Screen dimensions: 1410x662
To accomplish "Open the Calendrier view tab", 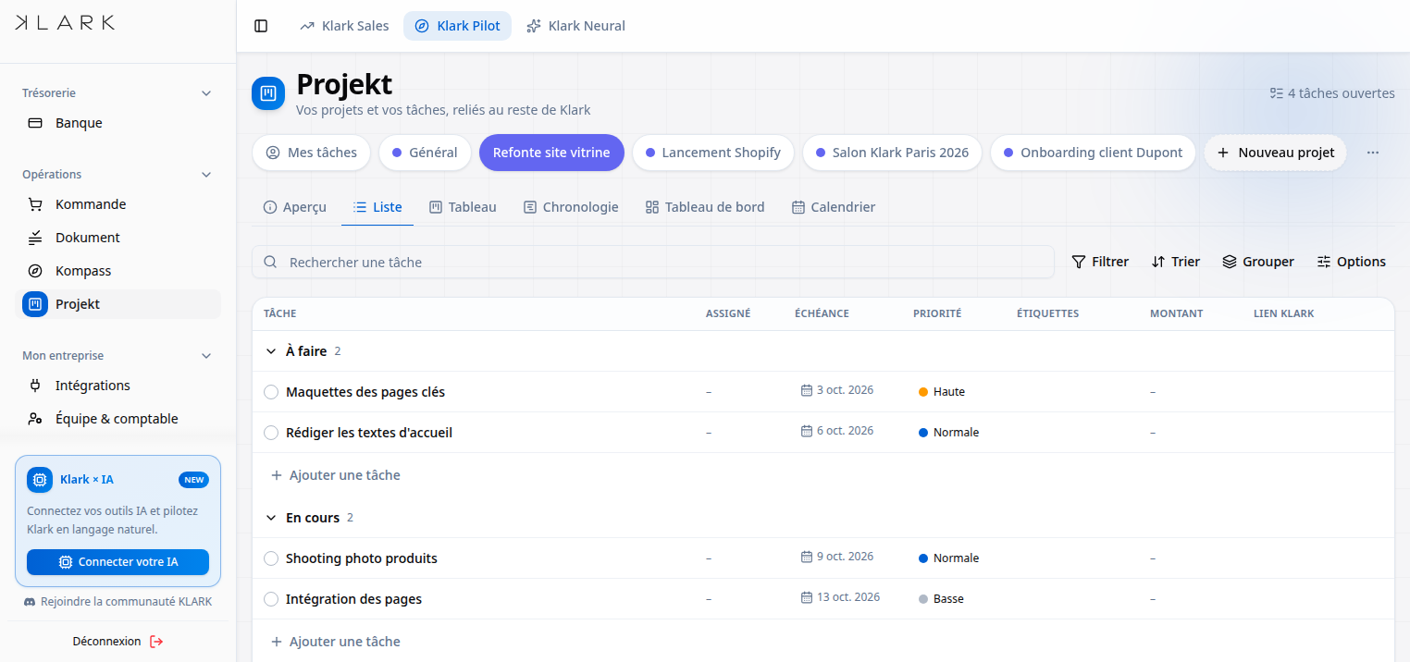I will click(x=834, y=207).
